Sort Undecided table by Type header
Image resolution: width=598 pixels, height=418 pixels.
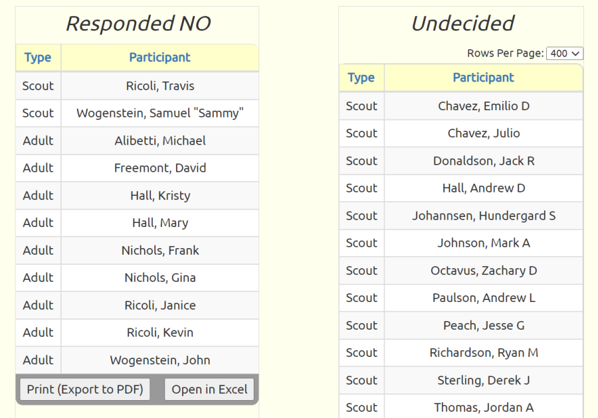(361, 78)
